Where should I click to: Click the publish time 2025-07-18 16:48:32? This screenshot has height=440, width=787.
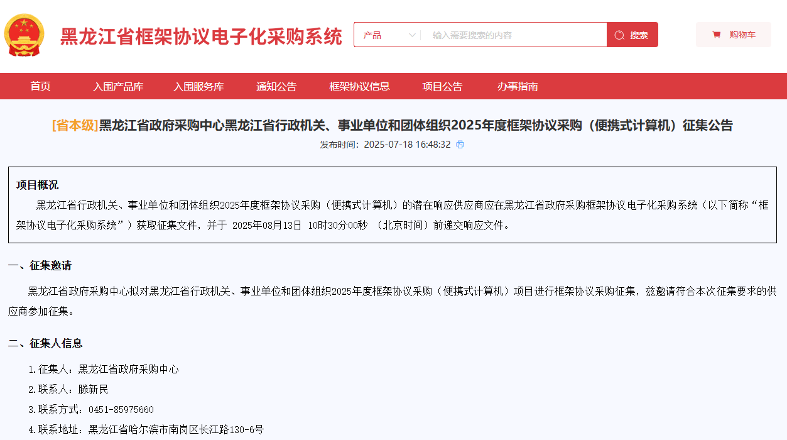tap(408, 145)
